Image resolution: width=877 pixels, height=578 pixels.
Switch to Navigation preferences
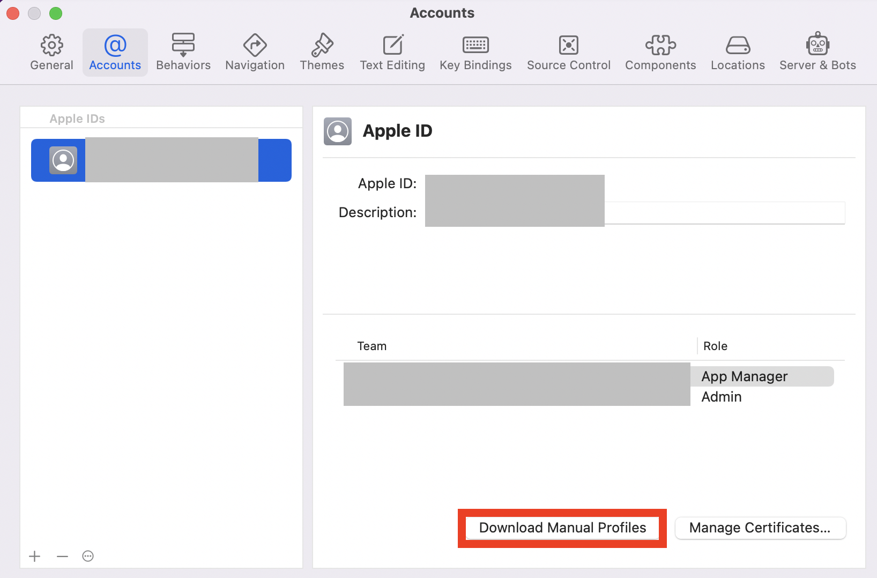point(255,53)
